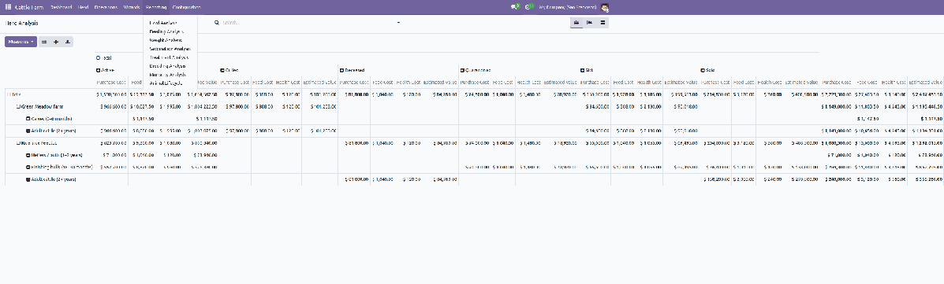Open the company switcher My Company
Viewport: 944px width, 284px height.
point(567,7)
